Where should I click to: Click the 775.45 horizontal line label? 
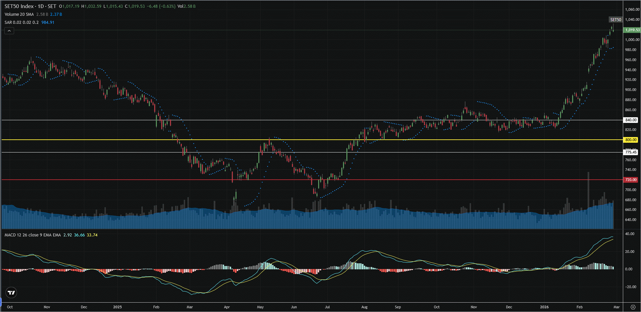(x=631, y=152)
